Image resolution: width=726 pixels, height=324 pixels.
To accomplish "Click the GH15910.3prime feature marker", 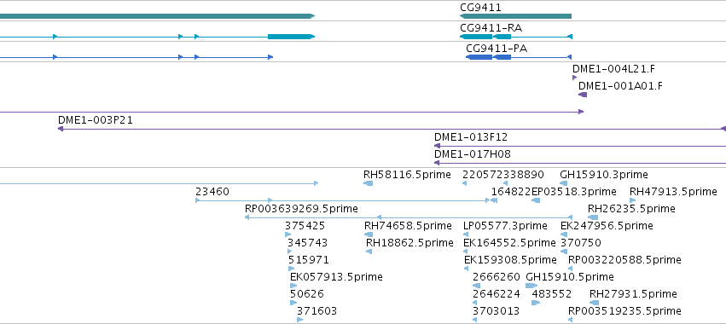I will [564, 183].
